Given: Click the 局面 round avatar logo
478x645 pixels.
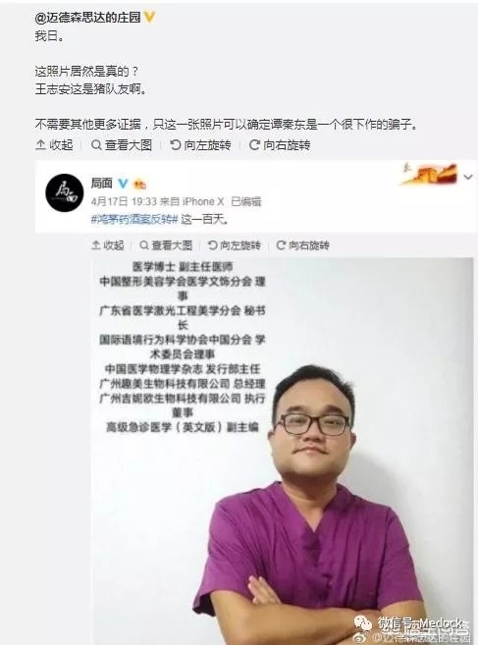Looking at the screenshot, I should pyautogui.click(x=64, y=192).
